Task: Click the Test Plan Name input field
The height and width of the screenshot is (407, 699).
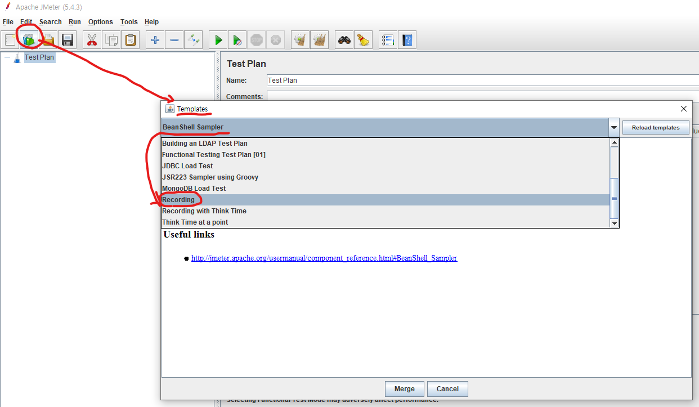Action: pyautogui.click(x=482, y=80)
